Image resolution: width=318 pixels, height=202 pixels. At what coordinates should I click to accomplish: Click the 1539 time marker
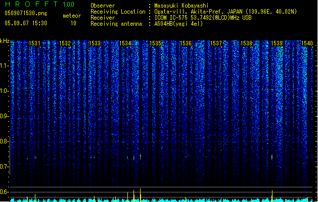pos(277,43)
